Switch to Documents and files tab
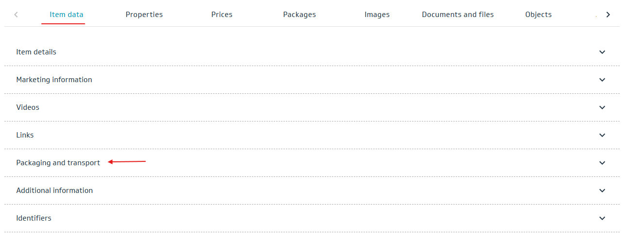Screen dimensions: 627x242 point(458,15)
